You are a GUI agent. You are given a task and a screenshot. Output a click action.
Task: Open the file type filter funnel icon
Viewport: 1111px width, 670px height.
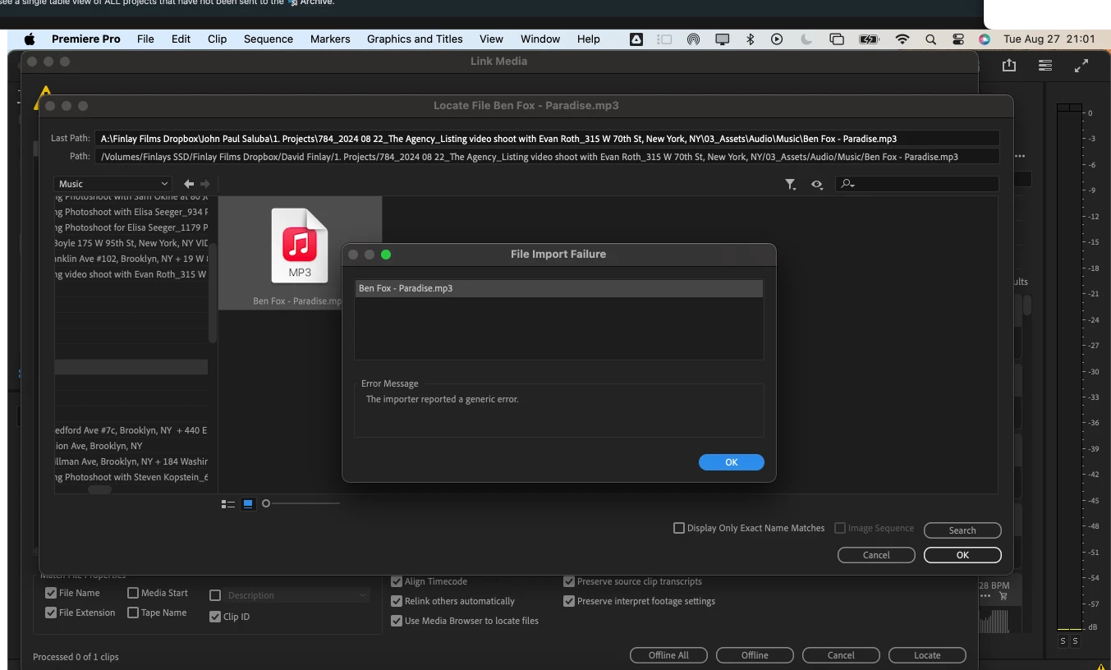click(x=790, y=185)
